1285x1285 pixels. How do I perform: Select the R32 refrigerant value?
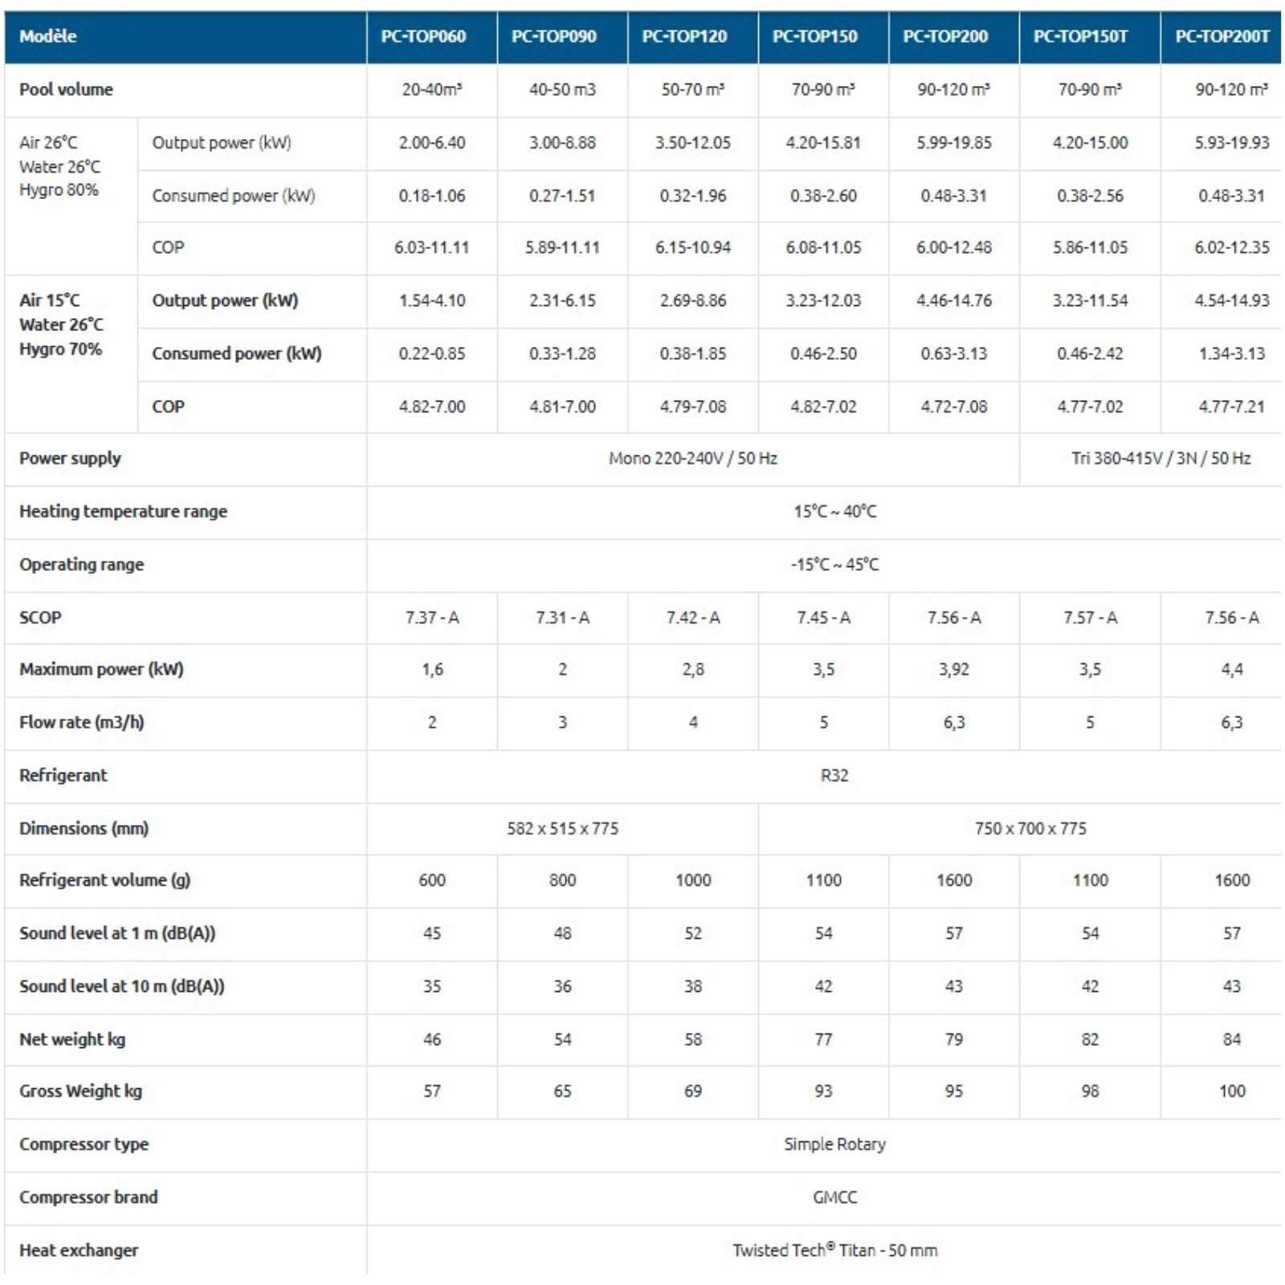coord(834,775)
